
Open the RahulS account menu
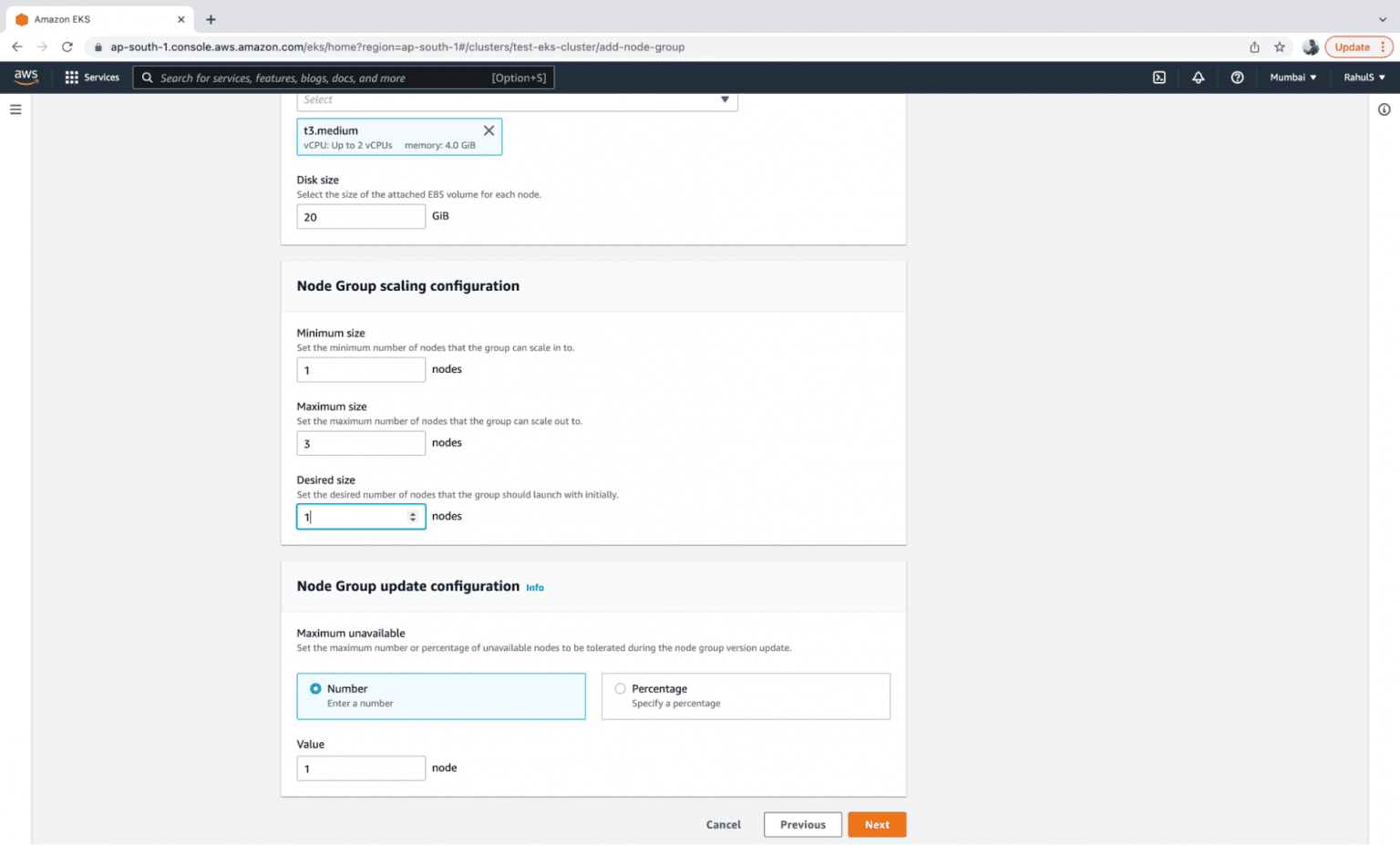(1363, 77)
